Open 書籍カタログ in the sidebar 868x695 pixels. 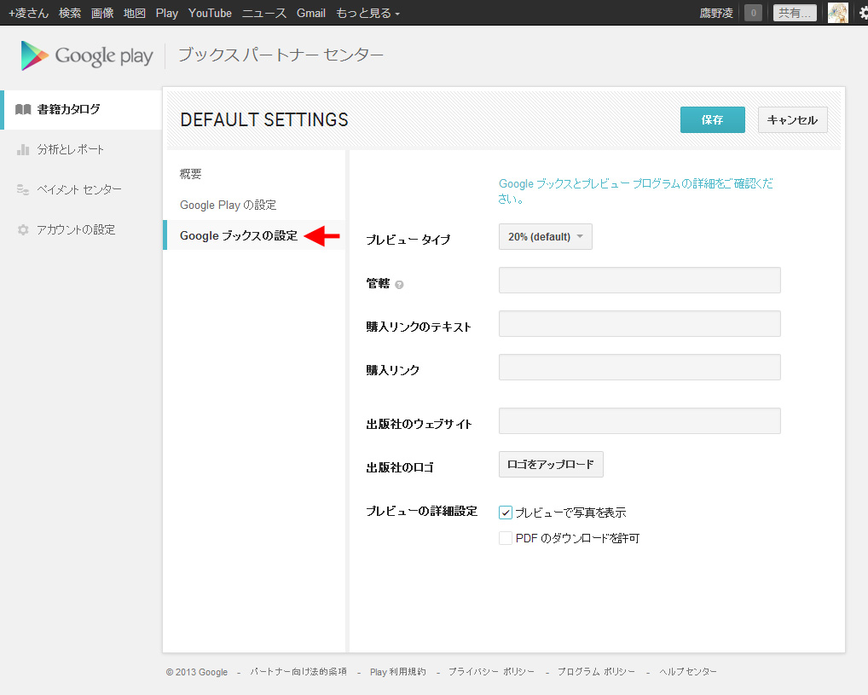pos(81,109)
